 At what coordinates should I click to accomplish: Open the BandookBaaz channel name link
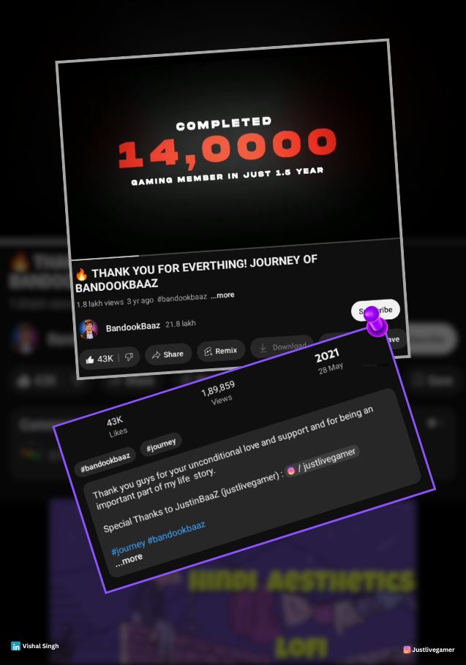(x=133, y=327)
